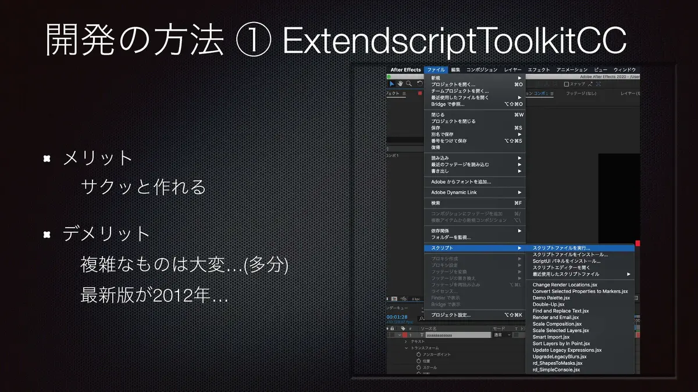
Task: Choose 閉じる in the file menu
Action: pyautogui.click(x=474, y=115)
